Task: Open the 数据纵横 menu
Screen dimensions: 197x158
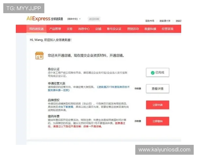Action: pos(150,29)
